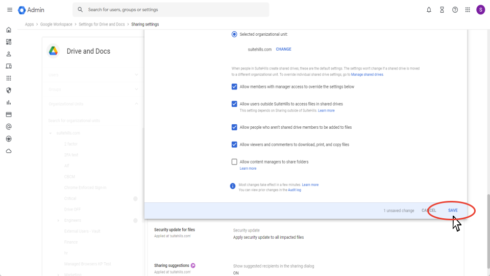Collapse the suitehills.com tree node

click(51, 133)
